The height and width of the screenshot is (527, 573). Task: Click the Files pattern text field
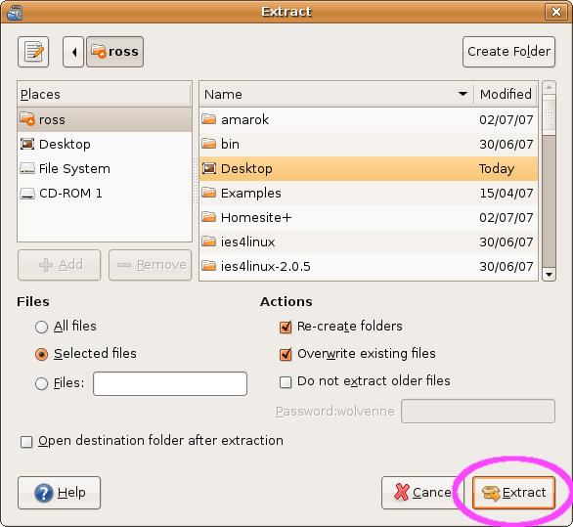click(x=170, y=383)
